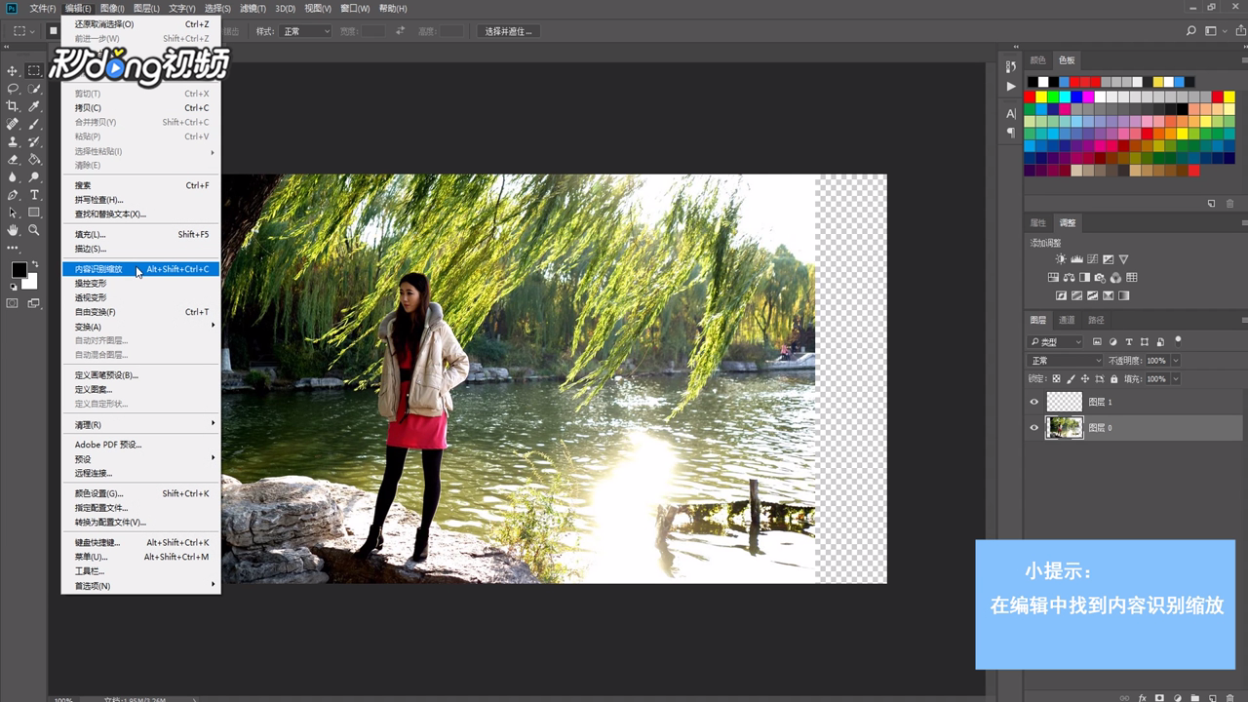
Task: Hide 图层 1 layer visibility eye
Action: coord(1034,402)
